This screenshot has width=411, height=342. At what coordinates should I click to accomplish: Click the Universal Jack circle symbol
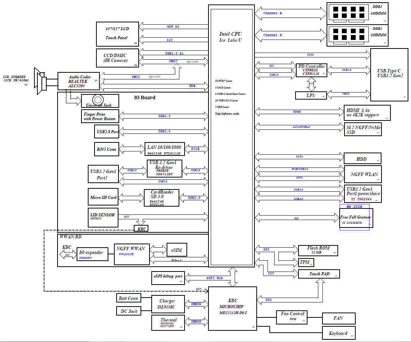click(98, 100)
